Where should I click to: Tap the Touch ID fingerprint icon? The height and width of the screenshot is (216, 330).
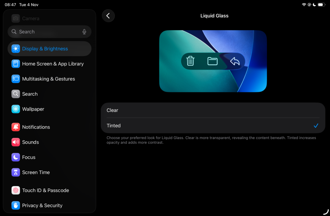(15, 190)
